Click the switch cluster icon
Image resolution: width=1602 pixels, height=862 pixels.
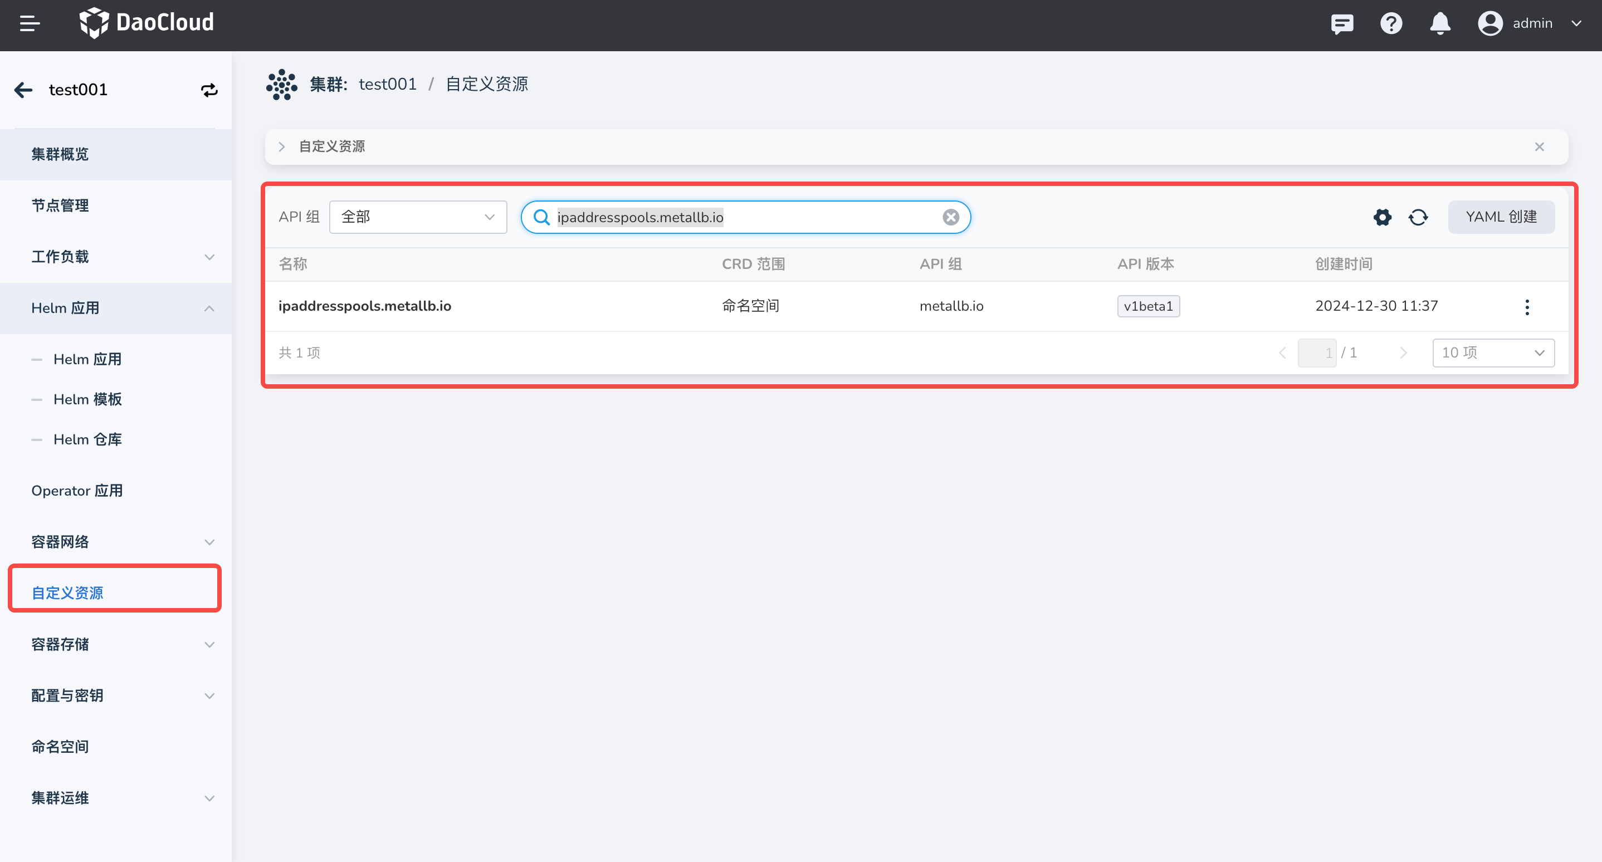tap(209, 90)
